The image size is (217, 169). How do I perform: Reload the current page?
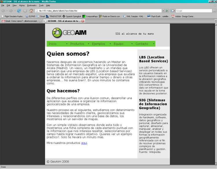tap(19, 11)
